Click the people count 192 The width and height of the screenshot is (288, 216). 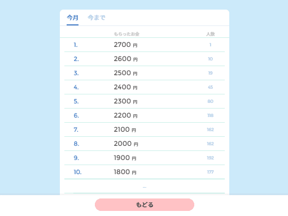point(211,158)
